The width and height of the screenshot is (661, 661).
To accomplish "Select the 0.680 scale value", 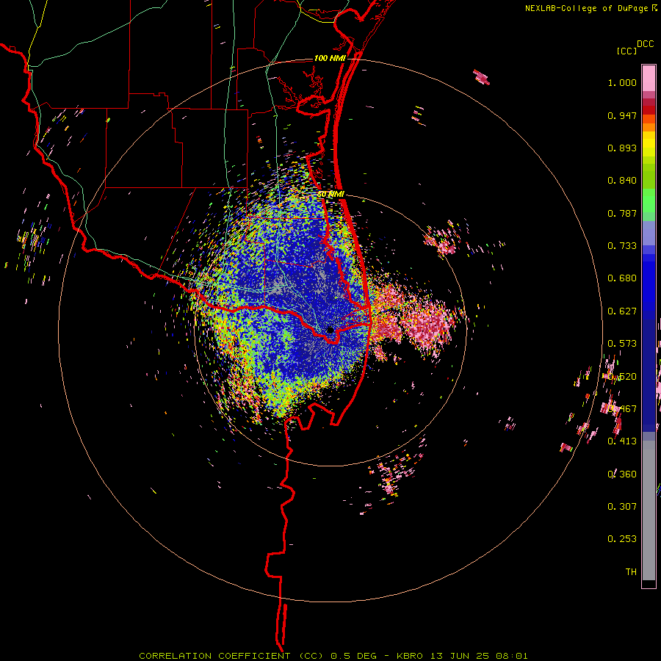I will (x=622, y=278).
